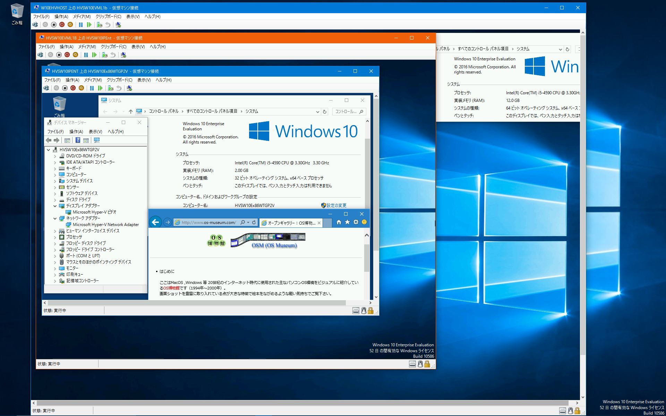This screenshot has width=666, height=416.
Task: Select the オープンギャラリー：OS博物館 IE tab
Action: click(x=291, y=223)
